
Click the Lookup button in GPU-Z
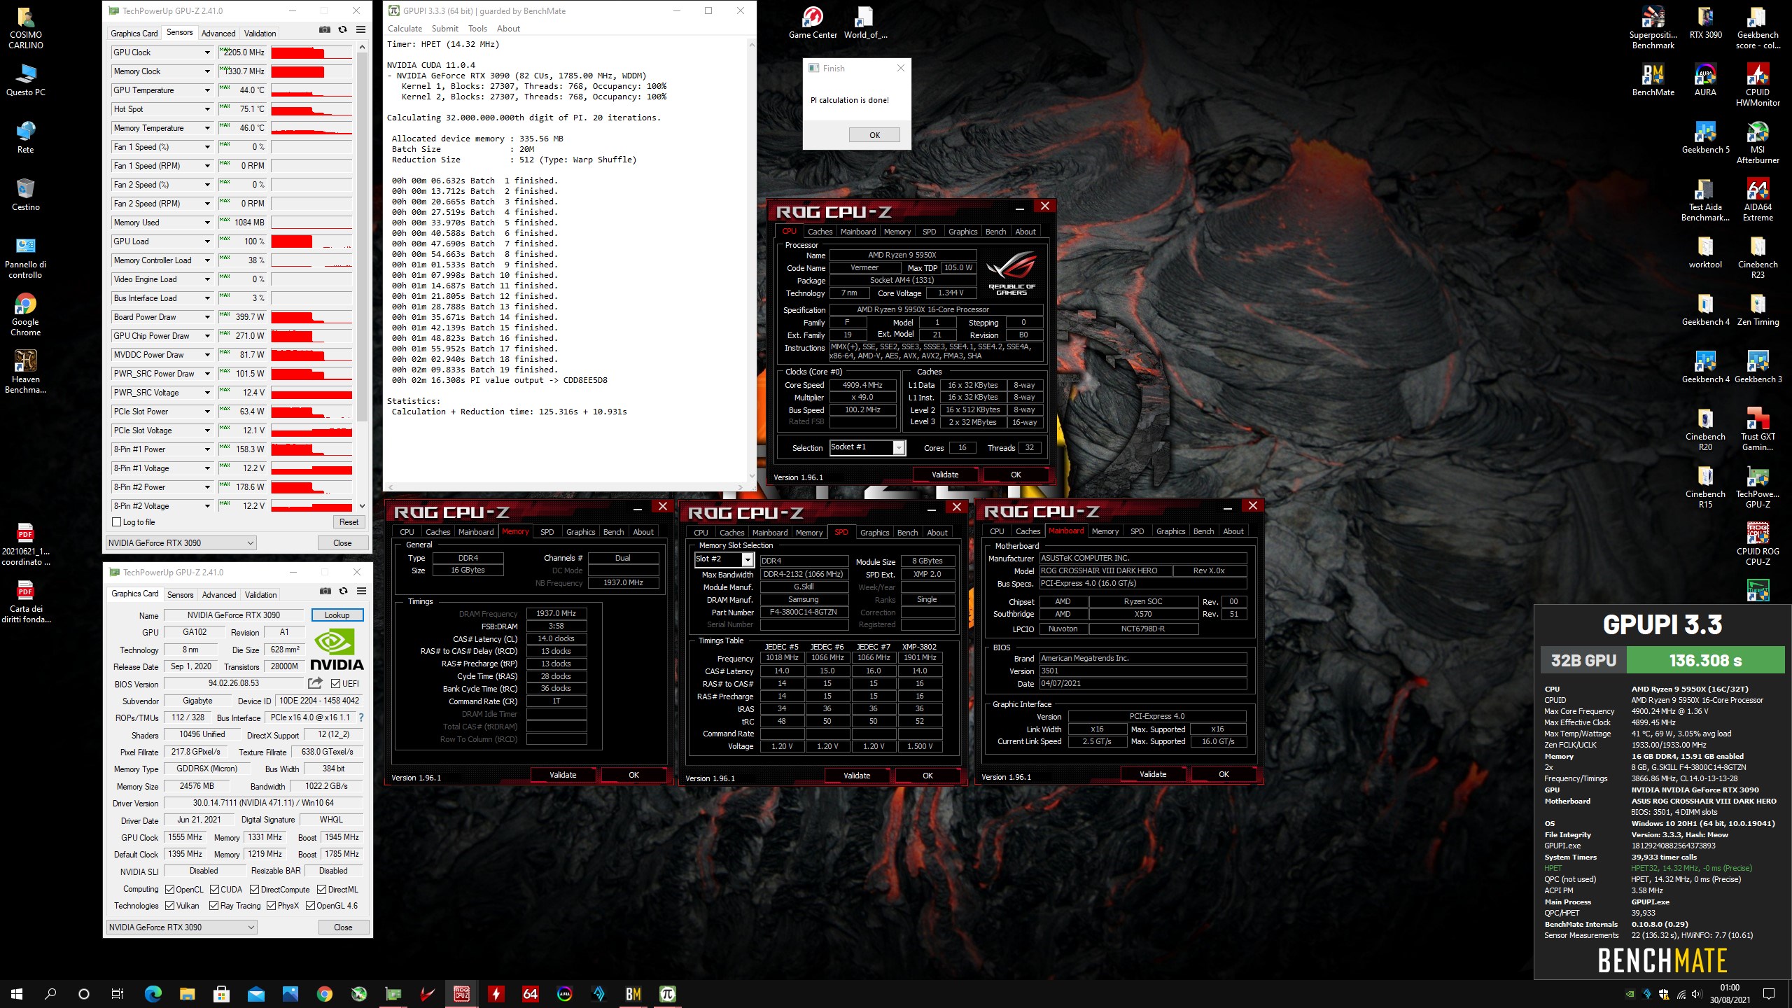coord(337,615)
